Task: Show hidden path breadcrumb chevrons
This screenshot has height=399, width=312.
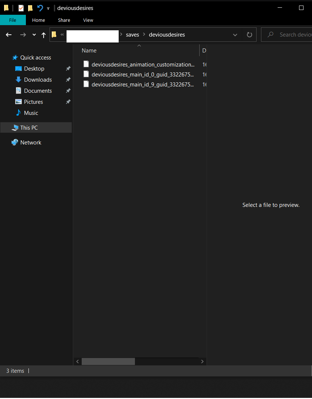Action: tap(62, 35)
